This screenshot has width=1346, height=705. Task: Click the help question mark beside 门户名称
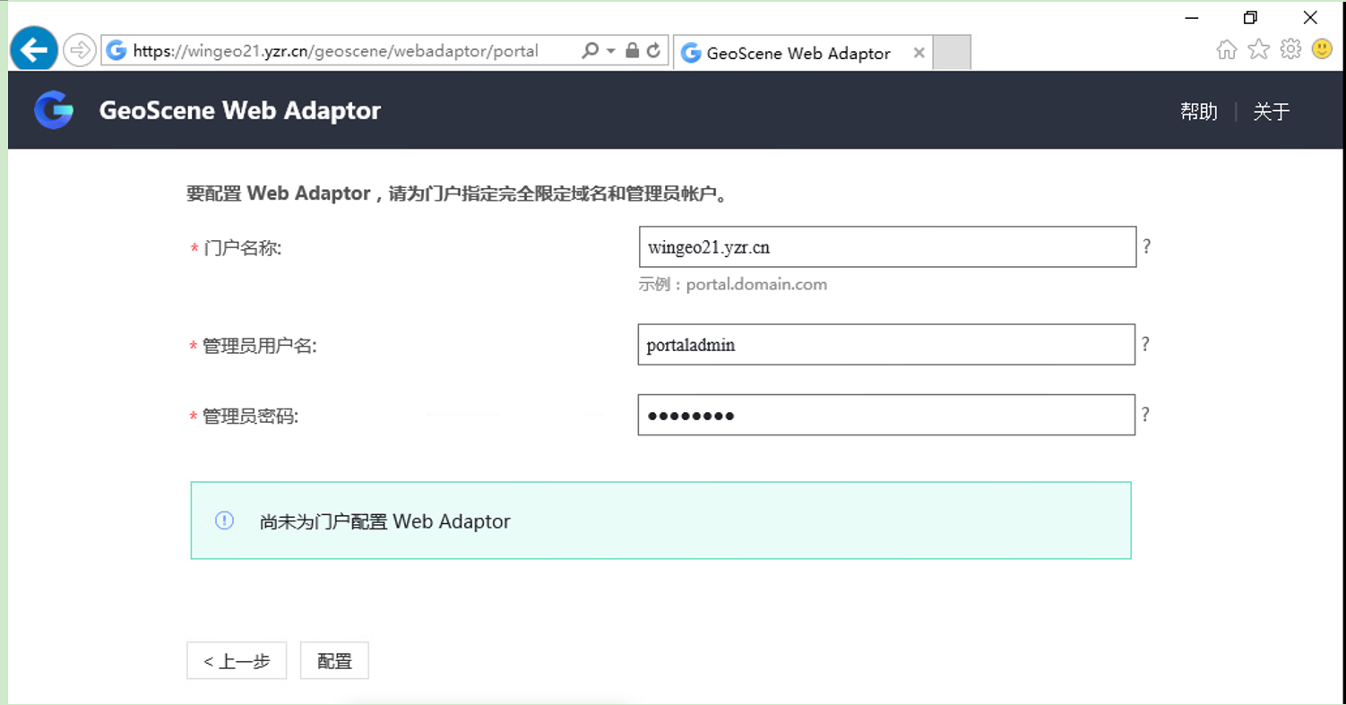click(1146, 245)
